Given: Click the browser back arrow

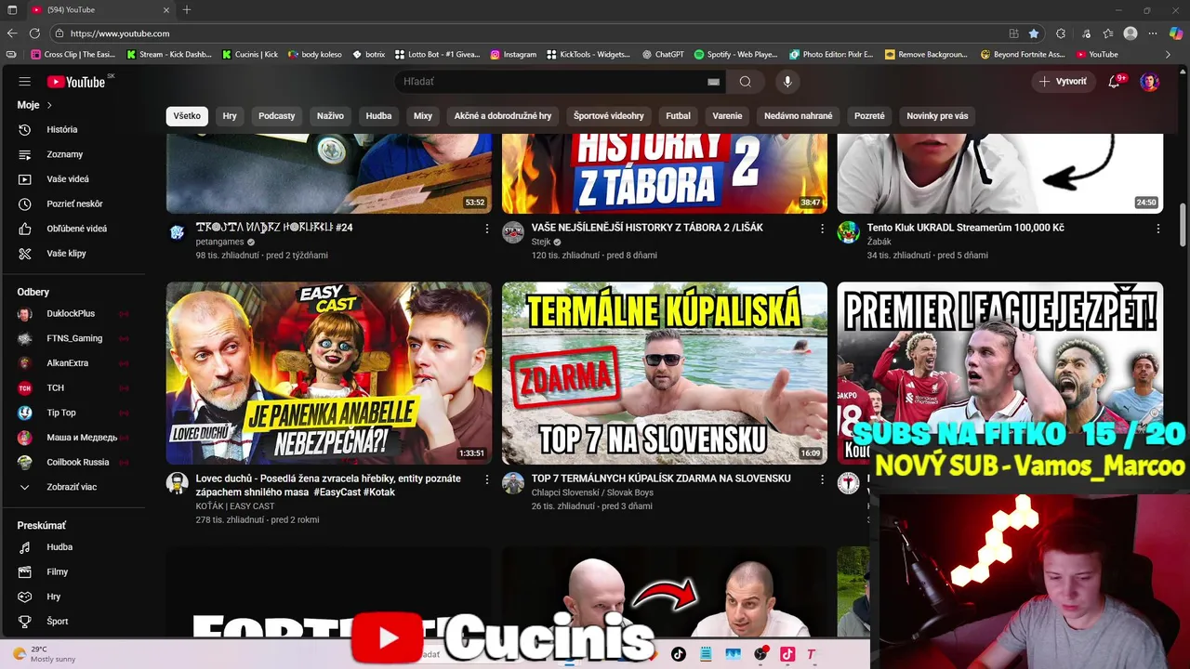Looking at the screenshot, I should 12,33.
